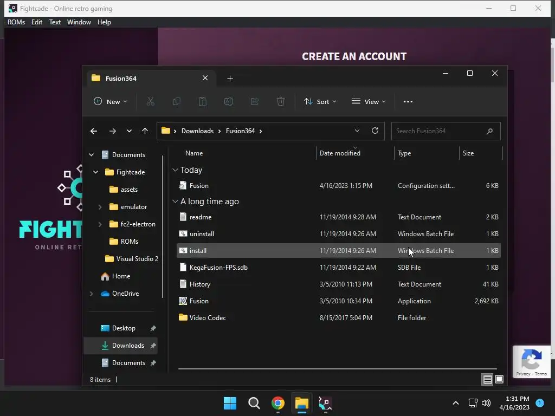Sort by the Date modified column header

pos(340,153)
